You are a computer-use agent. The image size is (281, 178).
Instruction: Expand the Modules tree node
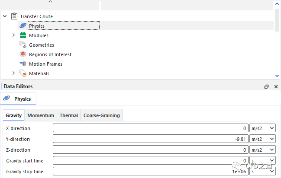click(13, 35)
